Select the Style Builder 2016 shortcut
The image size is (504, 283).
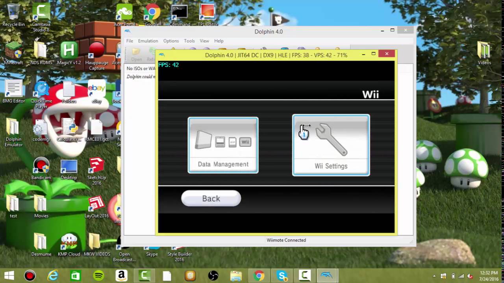[180, 254]
